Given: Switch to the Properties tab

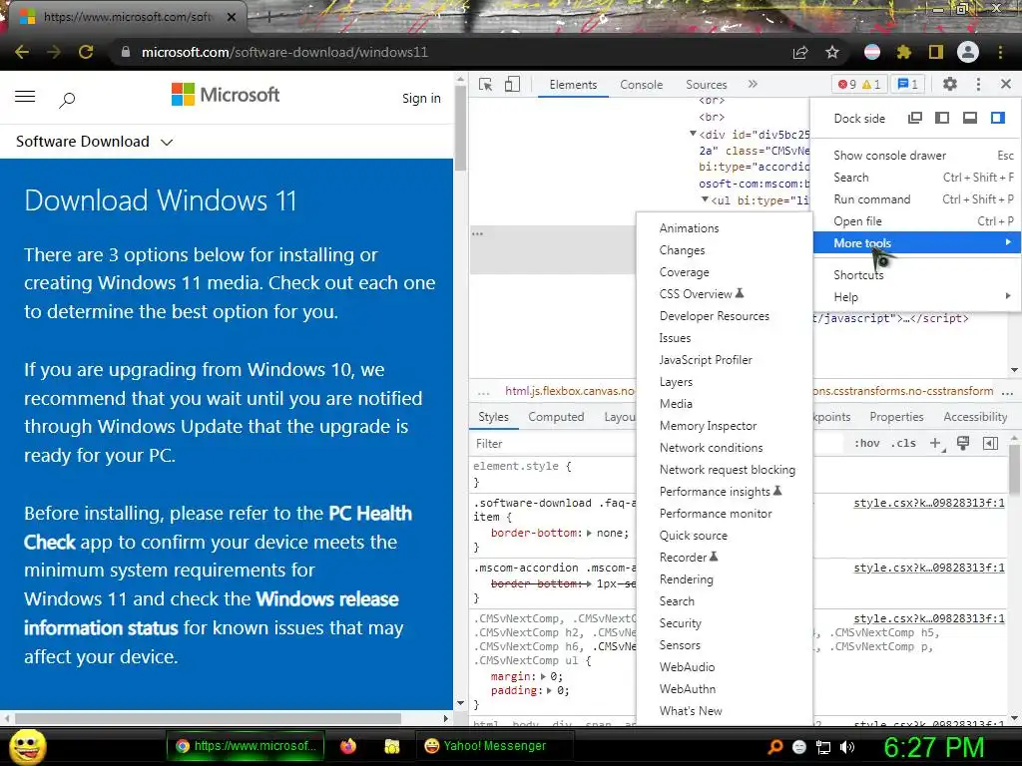Looking at the screenshot, I should (896, 417).
